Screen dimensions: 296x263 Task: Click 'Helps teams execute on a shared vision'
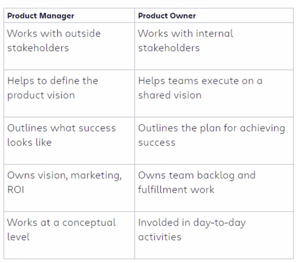[214, 93]
